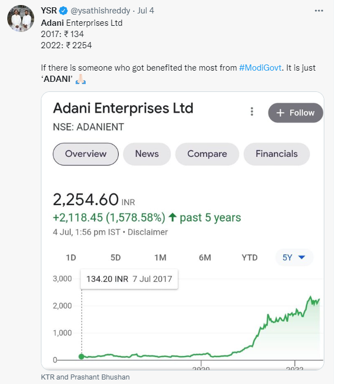Screen dimensions: 340x384
Task: Open the @ysathishreddy handle link
Action: point(100,11)
